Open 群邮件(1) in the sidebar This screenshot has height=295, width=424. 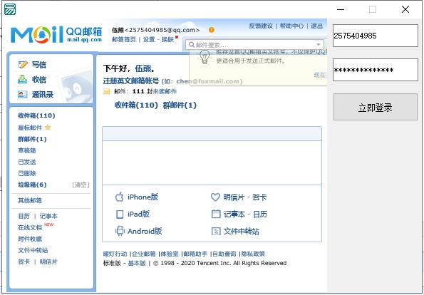32,139
